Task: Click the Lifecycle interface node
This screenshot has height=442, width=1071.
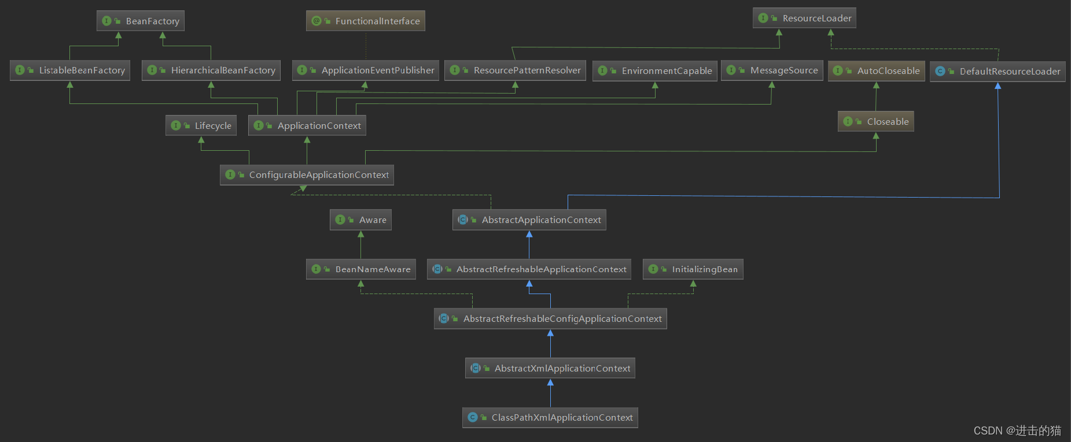Action: [x=201, y=125]
